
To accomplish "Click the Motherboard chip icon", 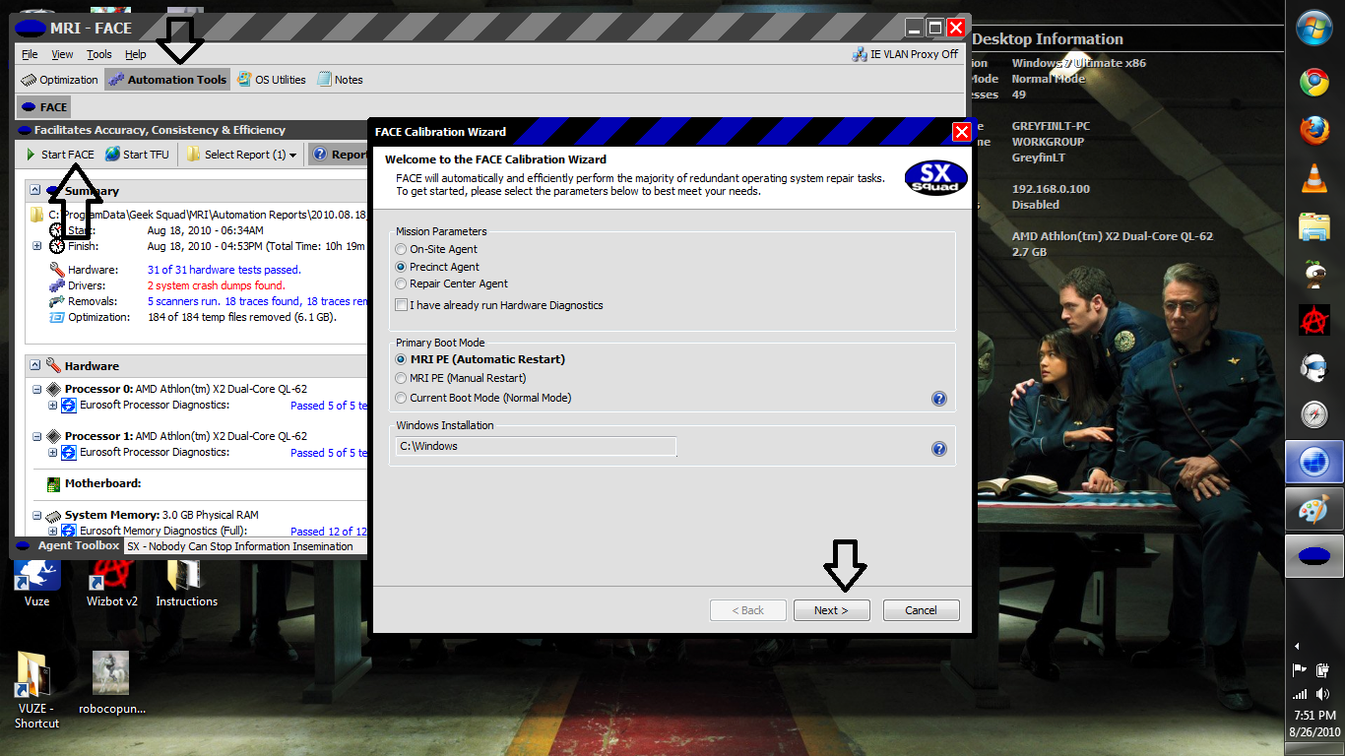I will pyautogui.click(x=54, y=484).
